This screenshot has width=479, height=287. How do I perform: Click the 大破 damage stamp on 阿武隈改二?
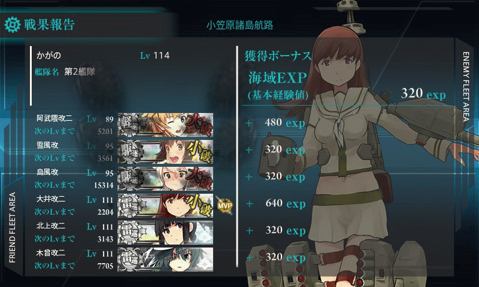(x=200, y=124)
